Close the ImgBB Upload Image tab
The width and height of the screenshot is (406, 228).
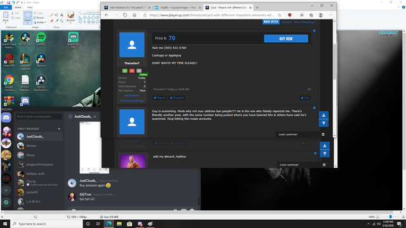click(x=200, y=8)
